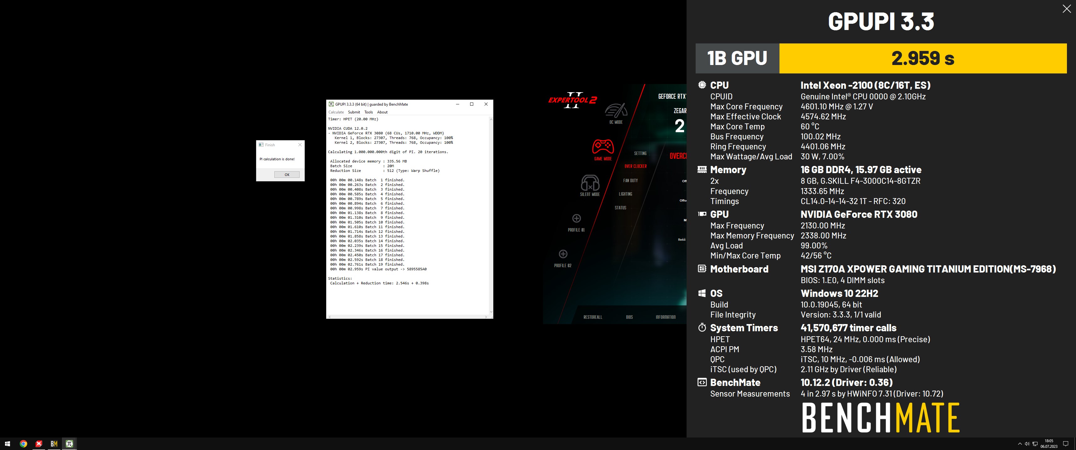
Task: Click the GPUPI window title pi icon
Action: 331,104
